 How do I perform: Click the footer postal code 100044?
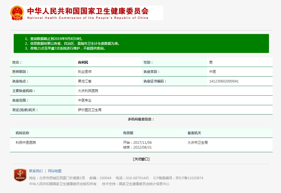pos(105,178)
